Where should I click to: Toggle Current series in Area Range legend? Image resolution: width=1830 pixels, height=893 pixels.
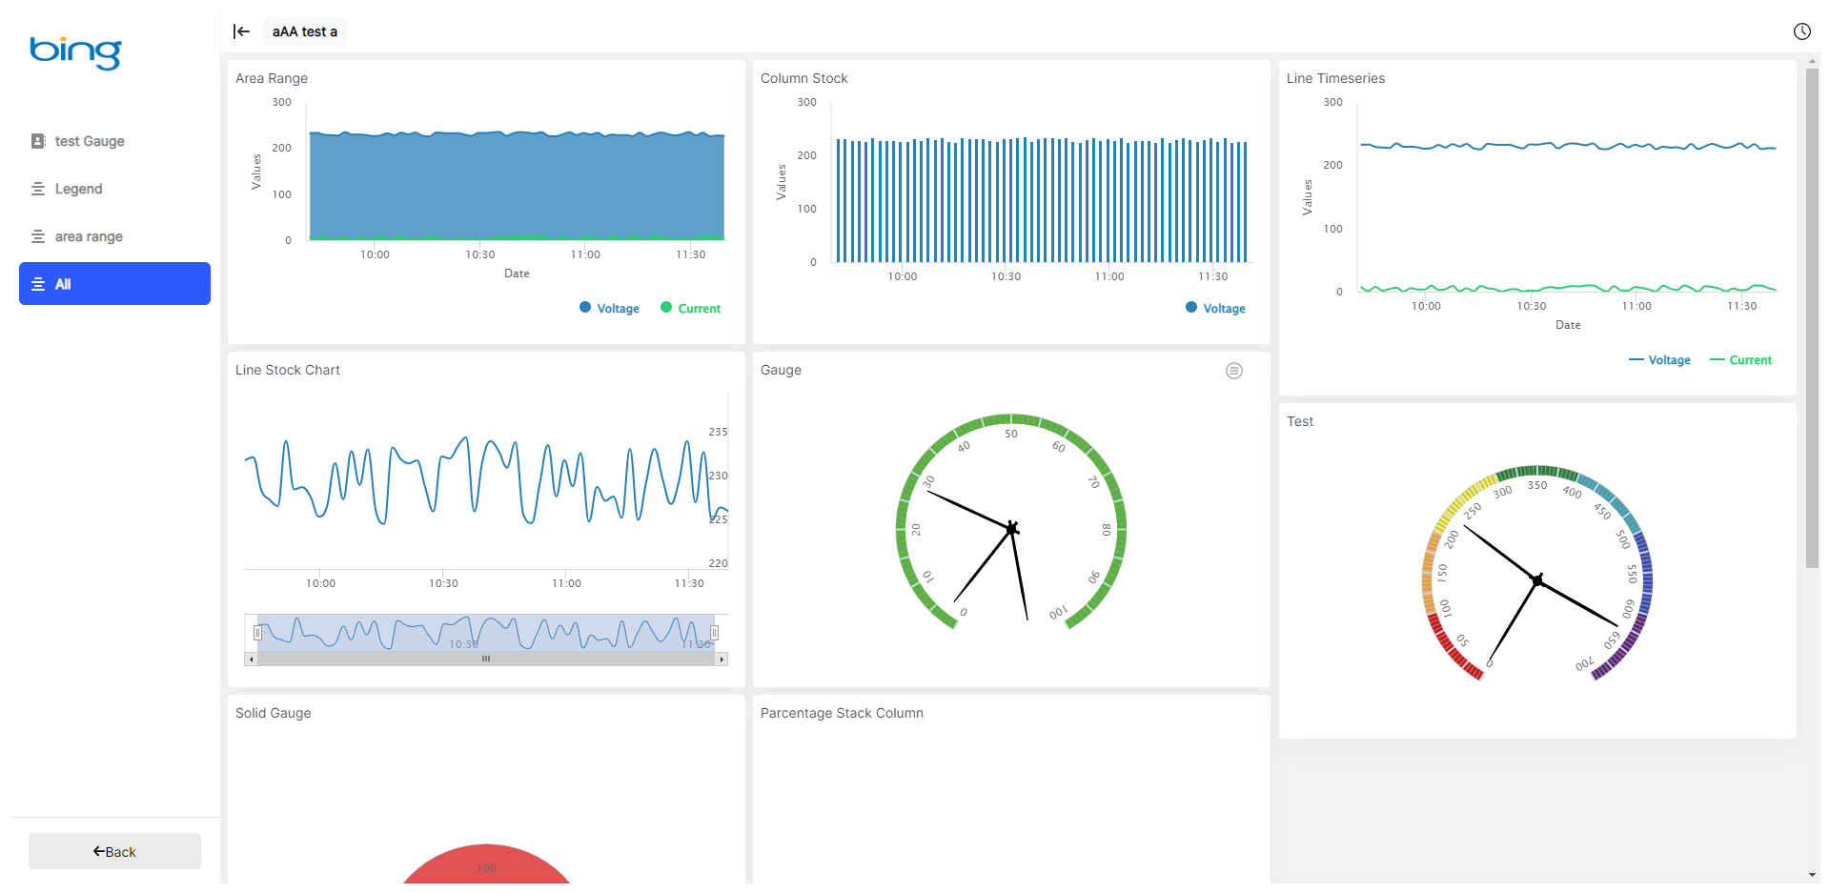[x=691, y=309]
